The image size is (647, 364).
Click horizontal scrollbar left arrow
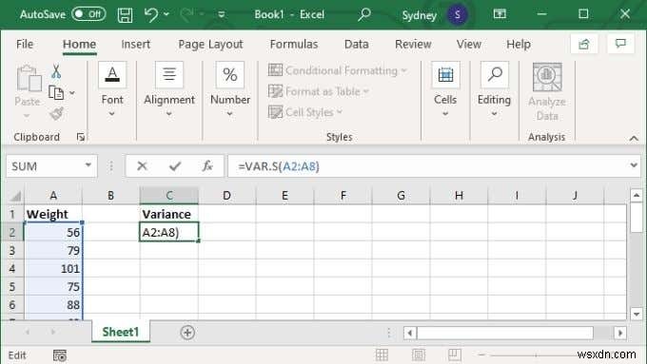click(x=410, y=333)
